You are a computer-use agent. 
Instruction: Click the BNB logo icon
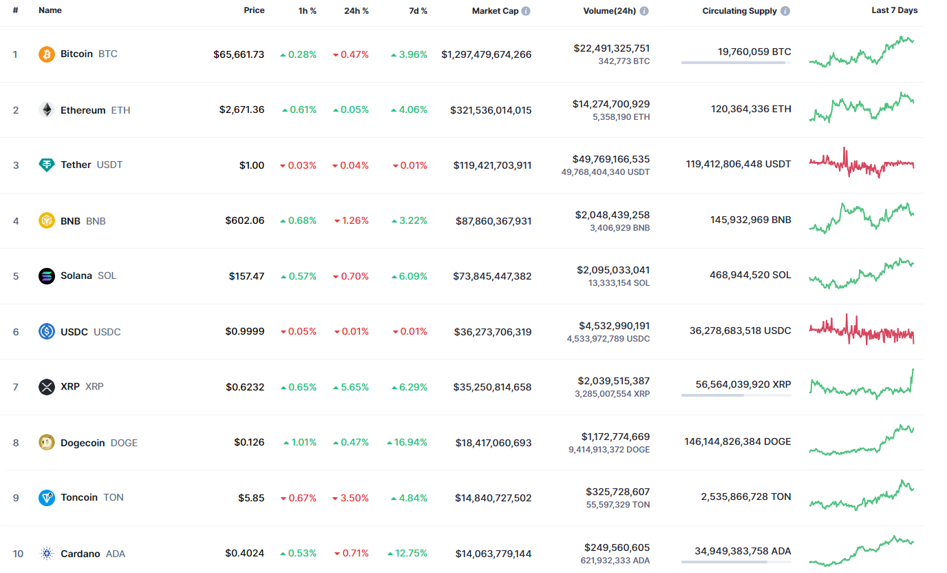coord(47,221)
